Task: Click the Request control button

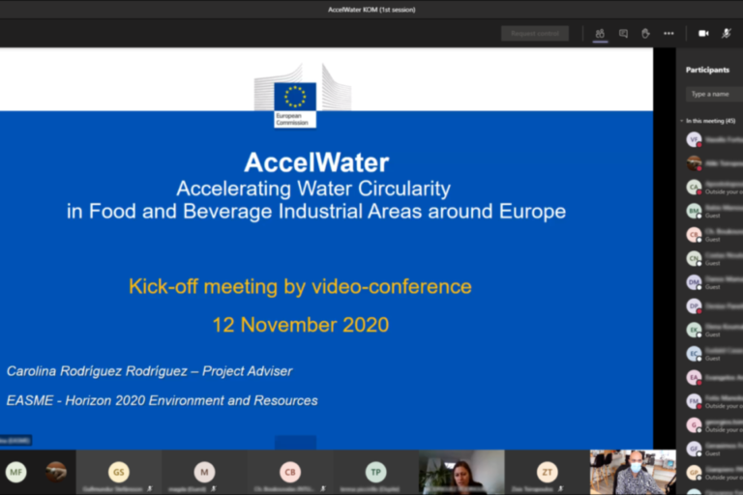Action: (x=534, y=33)
